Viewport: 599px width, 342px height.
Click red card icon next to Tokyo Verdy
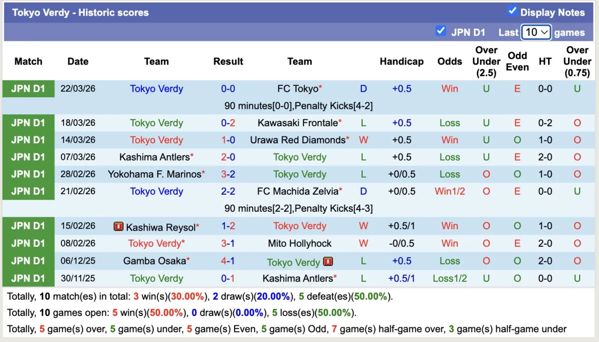(x=328, y=261)
